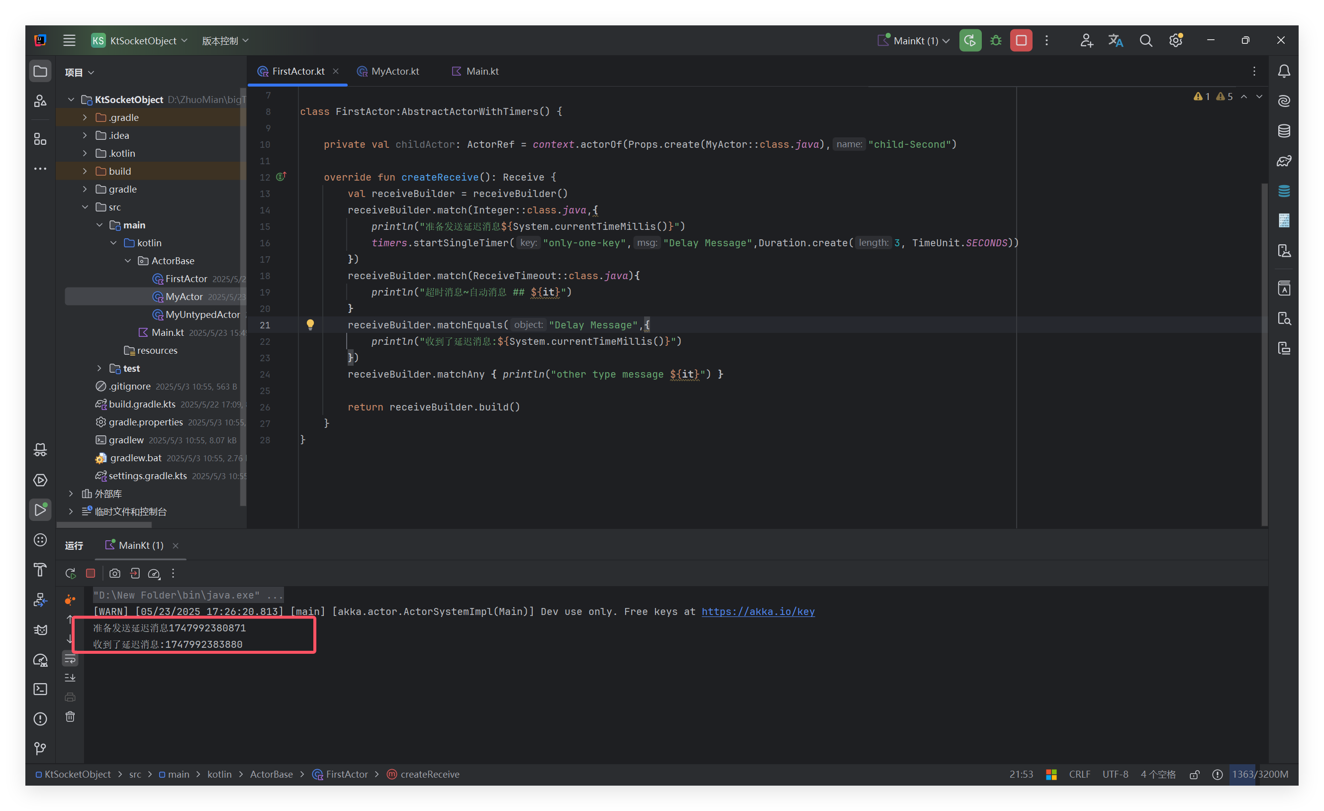Open Search Everywhere magnifier
This screenshot has width=1324, height=811.
1145,40
